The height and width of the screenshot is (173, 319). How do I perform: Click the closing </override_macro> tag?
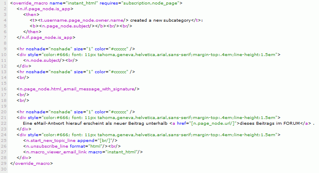point(31,163)
